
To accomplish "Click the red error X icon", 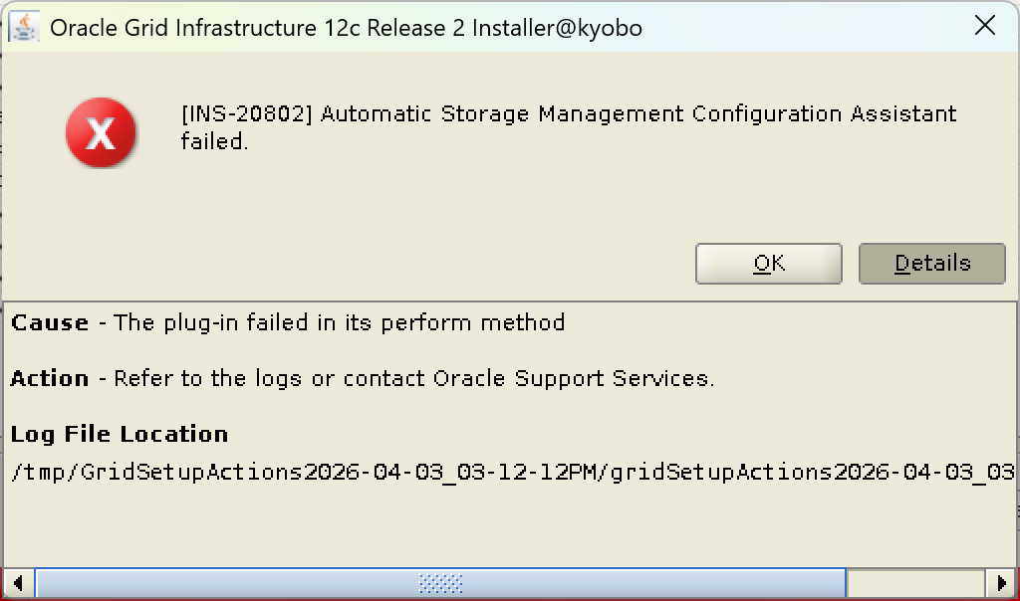I will [101, 133].
